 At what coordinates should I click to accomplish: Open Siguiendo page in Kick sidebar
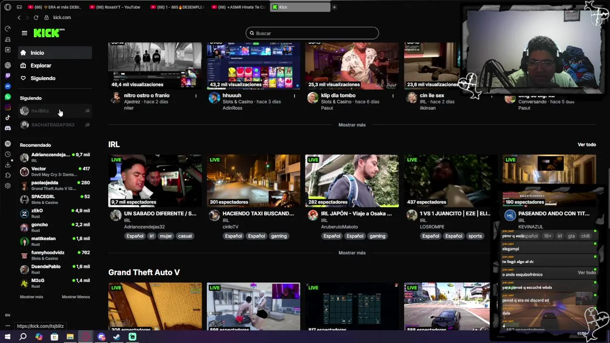click(55, 78)
